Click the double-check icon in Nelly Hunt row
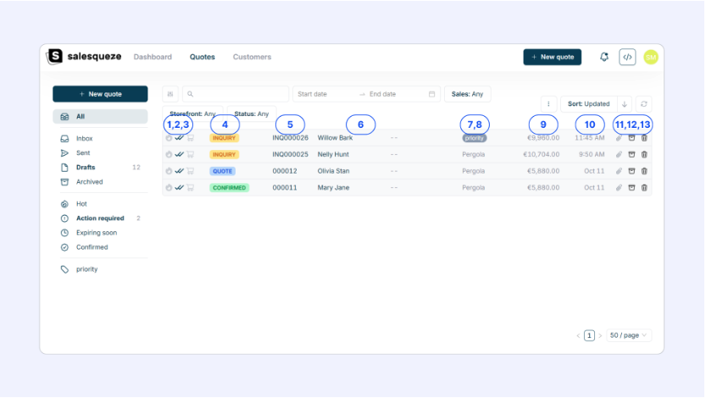This screenshot has width=706, height=398. pyautogui.click(x=179, y=155)
